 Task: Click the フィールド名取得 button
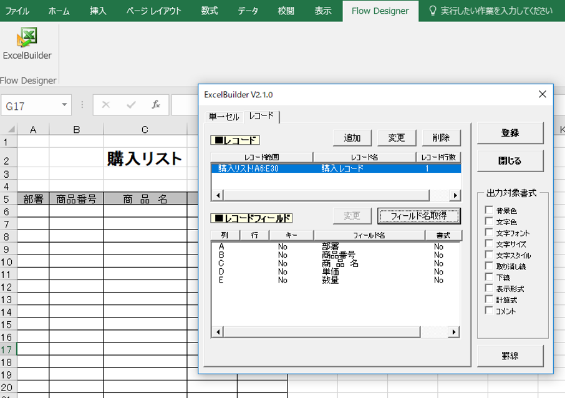(418, 216)
